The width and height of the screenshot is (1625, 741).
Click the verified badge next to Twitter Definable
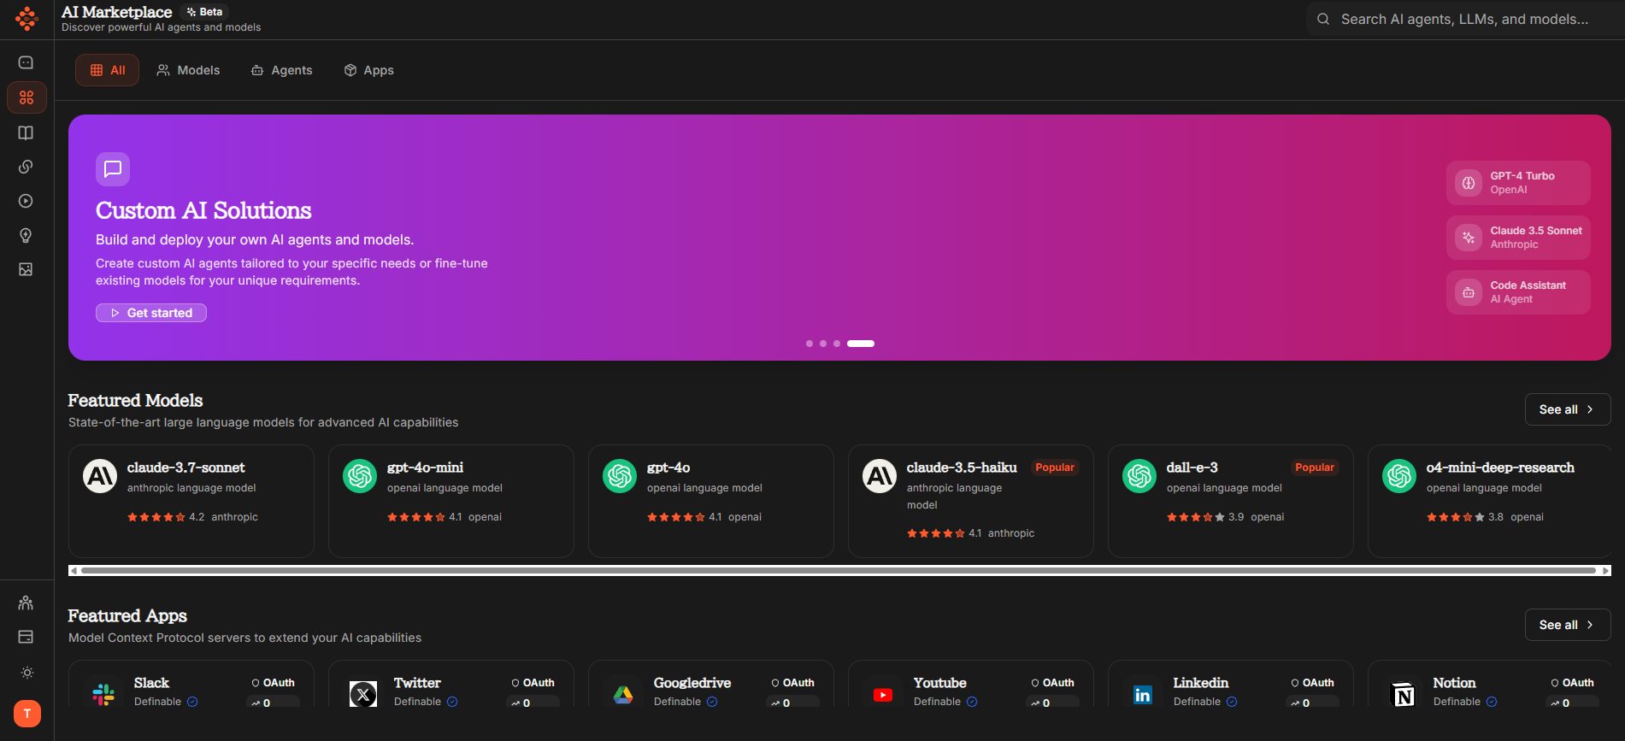452,702
